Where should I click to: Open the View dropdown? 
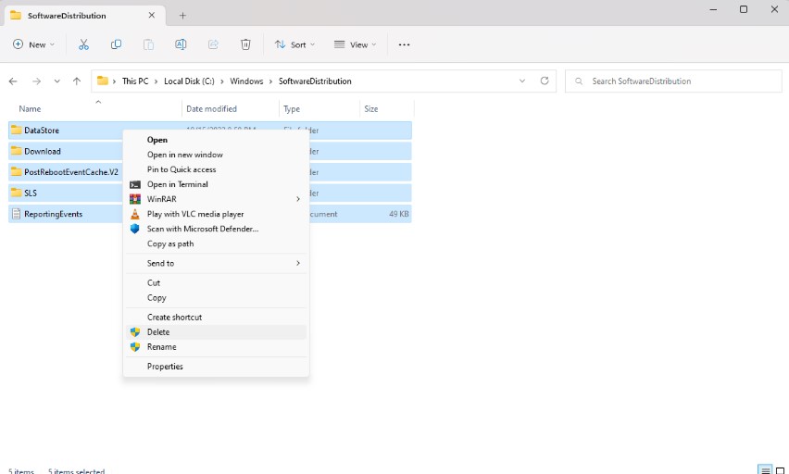tap(356, 44)
